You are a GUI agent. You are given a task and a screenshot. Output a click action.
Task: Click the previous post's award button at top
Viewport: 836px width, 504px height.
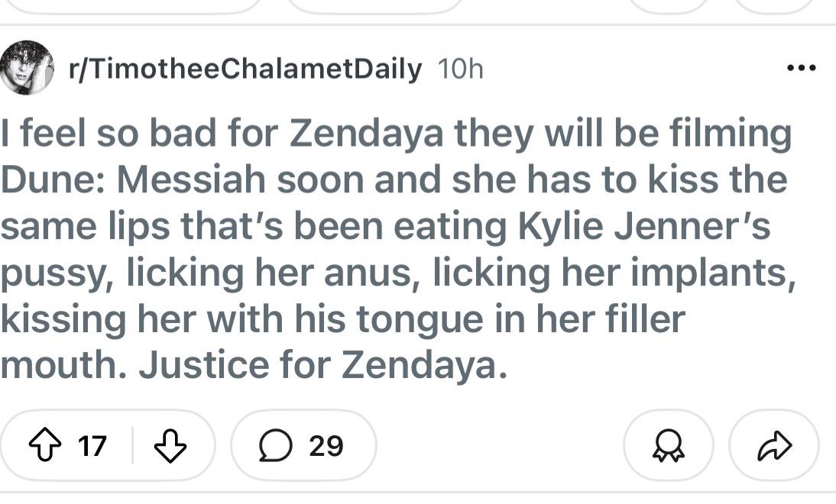point(668,6)
